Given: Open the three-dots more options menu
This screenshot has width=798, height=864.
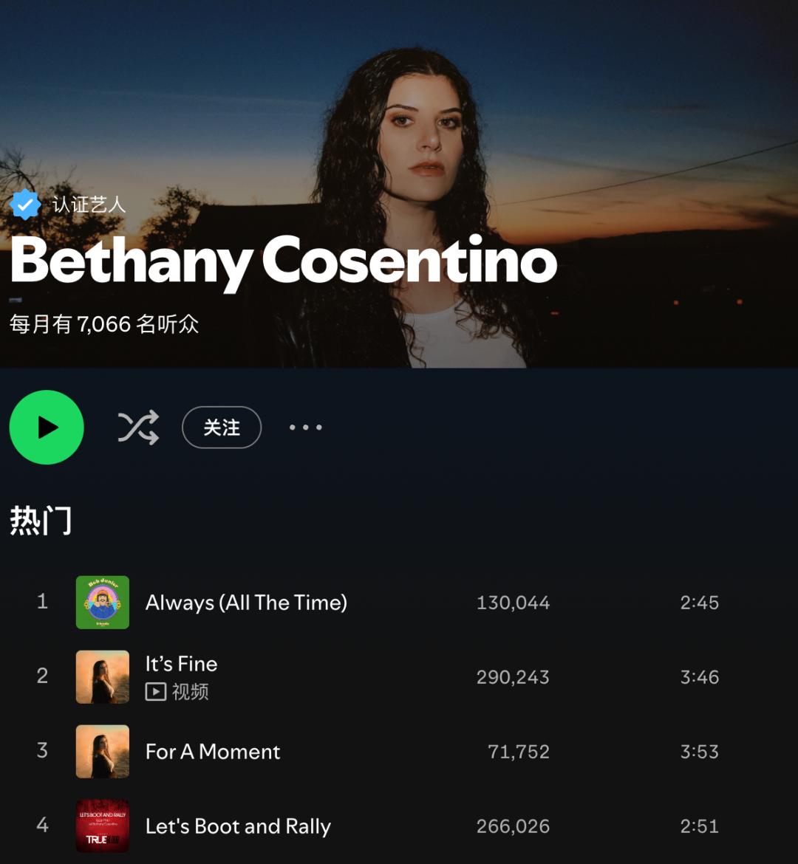Looking at the screenshot, I should coord(306,427).
